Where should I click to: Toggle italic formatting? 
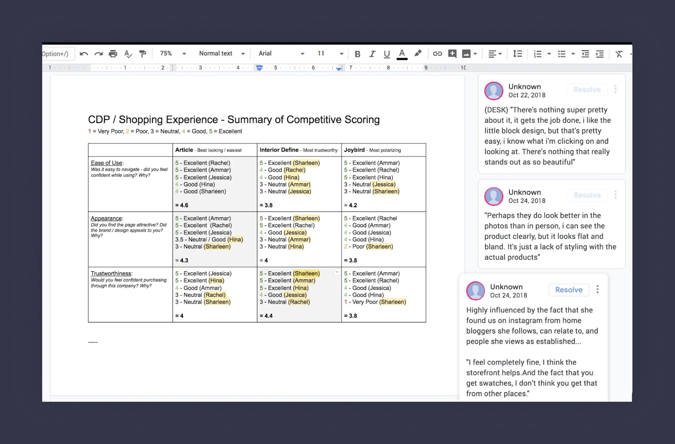(372, 54)
